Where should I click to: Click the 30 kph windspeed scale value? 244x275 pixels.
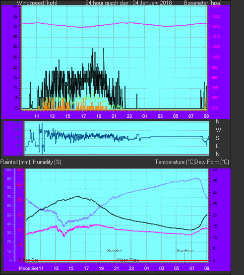tap(15, 47)
